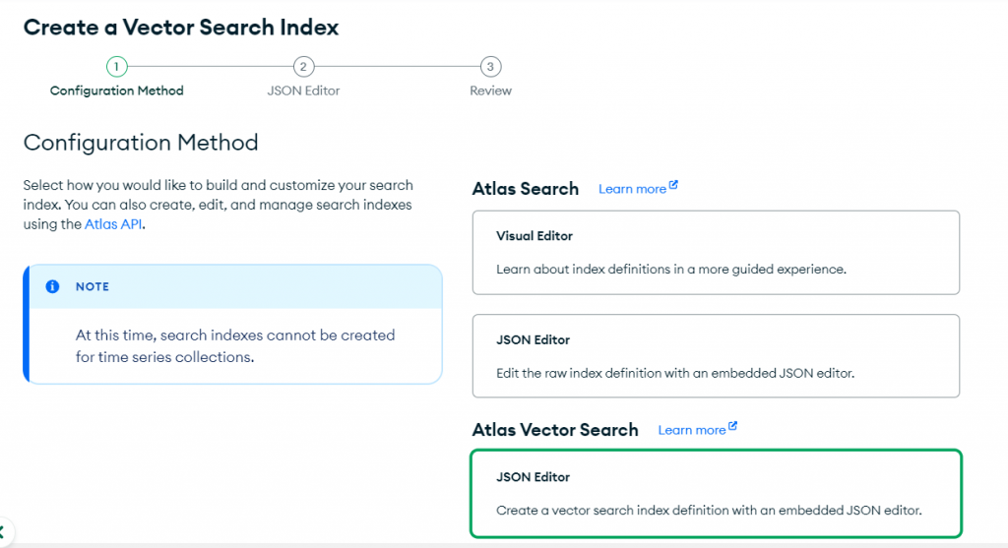Jump to the JSON Editor step label
Screen dimensions: 1008x548
pyautogui.click(x=303, y=91)
